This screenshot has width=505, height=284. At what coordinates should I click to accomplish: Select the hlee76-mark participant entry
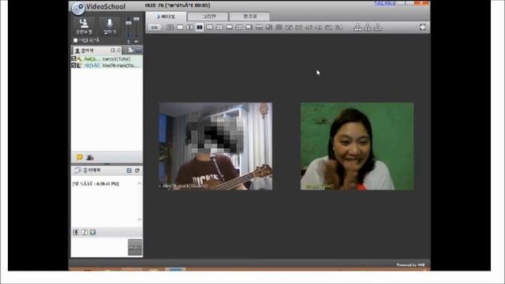coord(107,65)
